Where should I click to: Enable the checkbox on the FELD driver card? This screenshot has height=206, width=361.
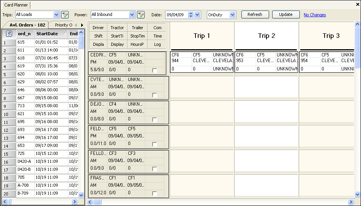coord(154,144)
